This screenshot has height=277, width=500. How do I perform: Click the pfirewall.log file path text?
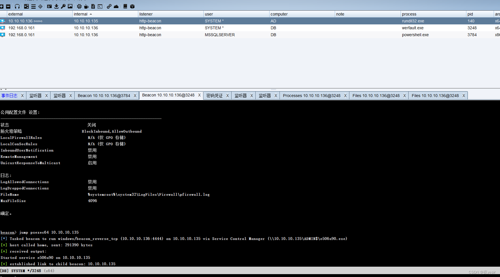pyautogui.click(x=149, y=195)
